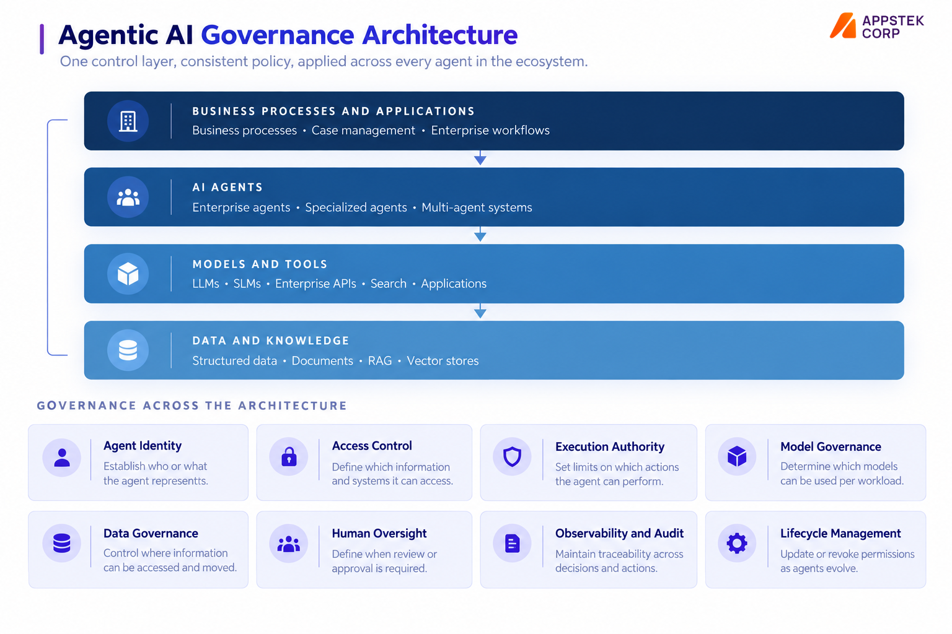Click 'Define when review or approval' description

pos(384,561)
